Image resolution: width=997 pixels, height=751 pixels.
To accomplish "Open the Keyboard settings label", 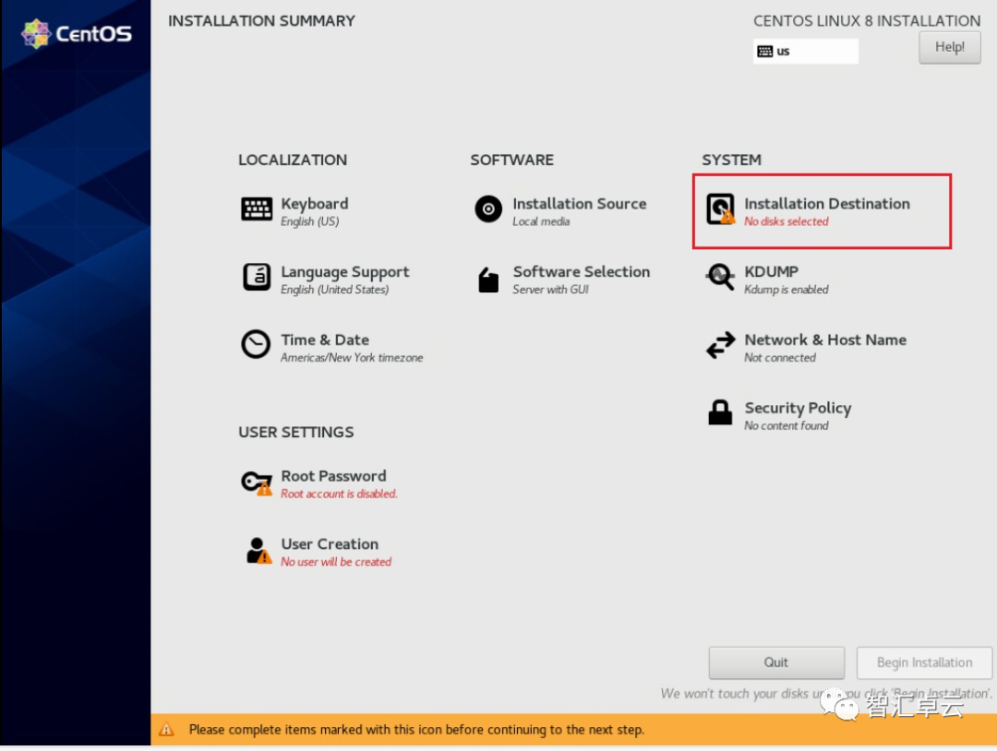I will pos(315,204).
